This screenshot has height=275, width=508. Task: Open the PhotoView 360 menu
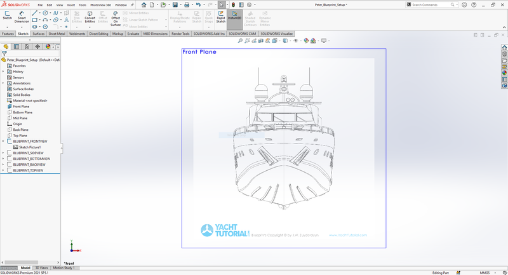(x=100, y=5)
